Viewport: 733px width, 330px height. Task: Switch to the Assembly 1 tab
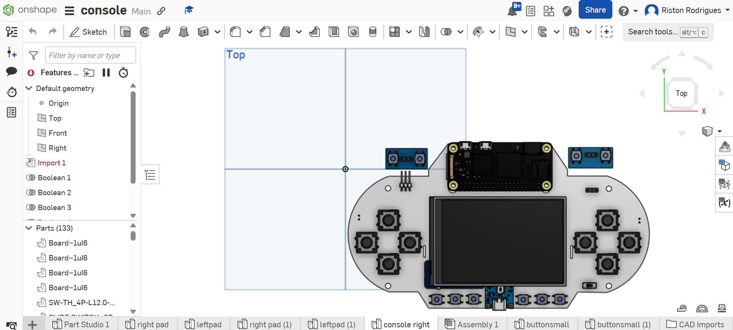(472, 324)
